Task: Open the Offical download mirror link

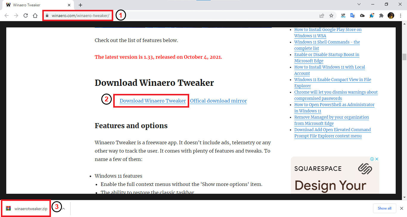Action: [x=218, y=101]
